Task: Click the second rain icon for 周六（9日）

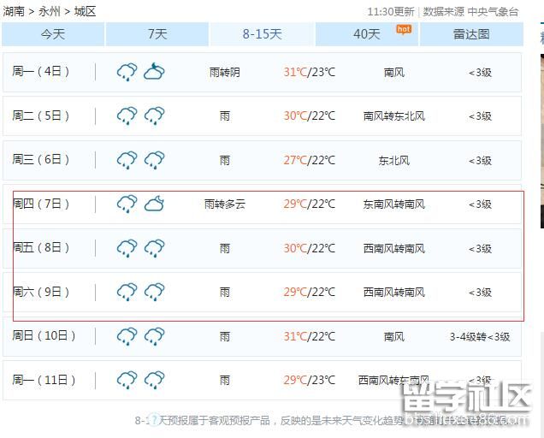Action: tap(154, 292)
